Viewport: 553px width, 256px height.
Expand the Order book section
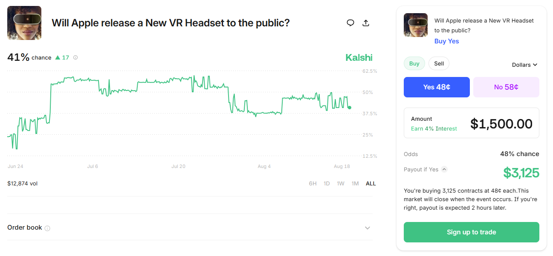pos(367,228)
